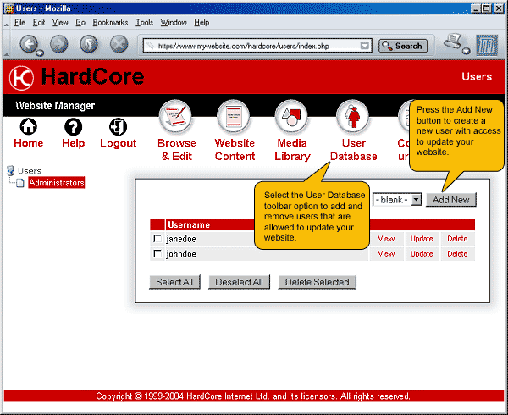
Task: Click the Deselect All button
Action: [239, 282]
